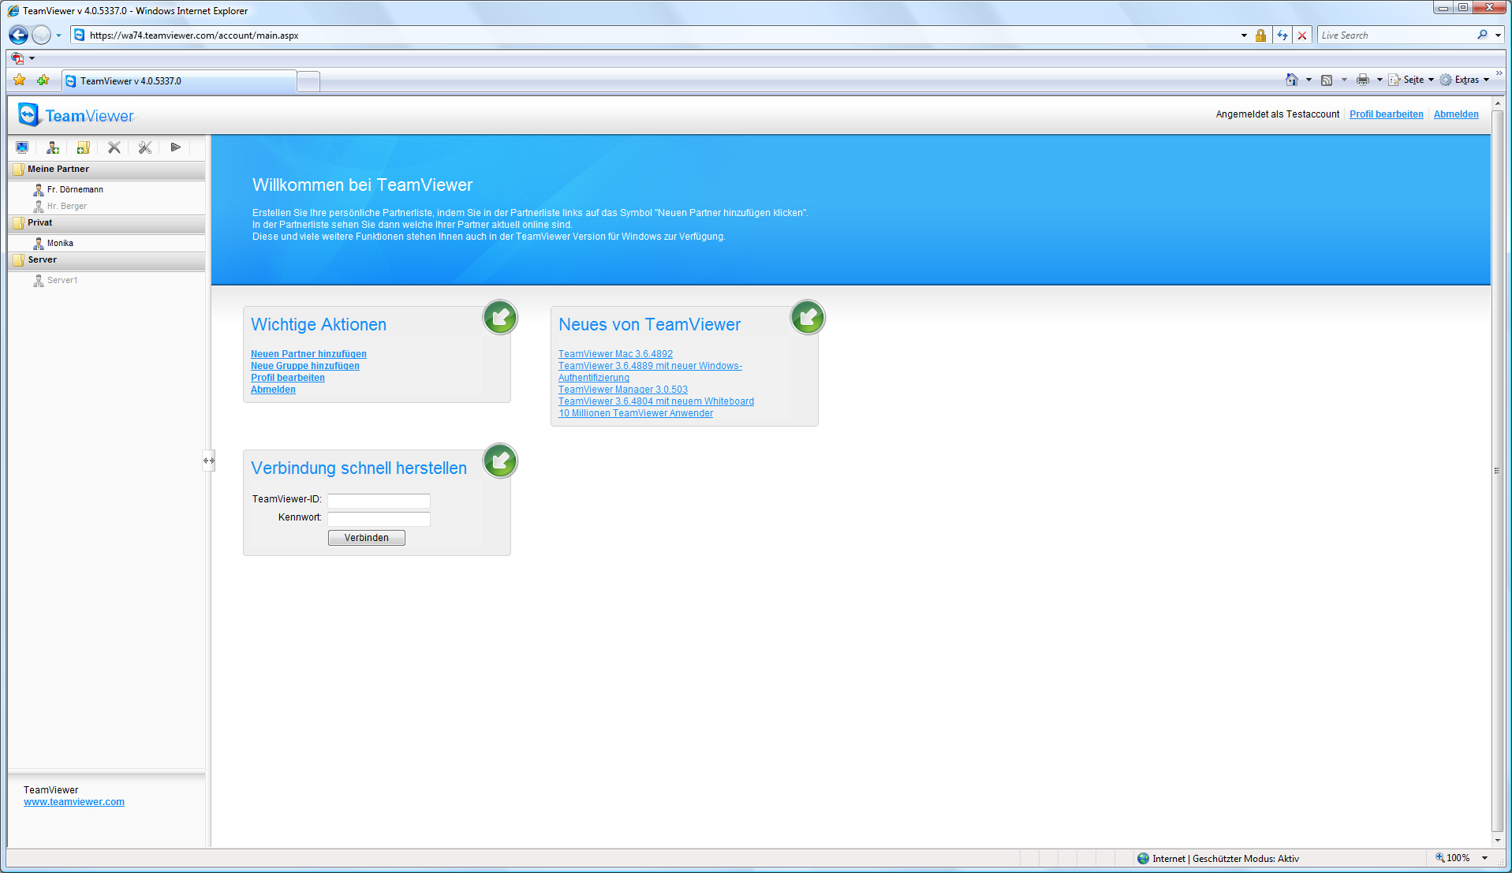Screen dimensions: 1512x873
Task: Click the delete partner X icon
Action: pos(114,147)
